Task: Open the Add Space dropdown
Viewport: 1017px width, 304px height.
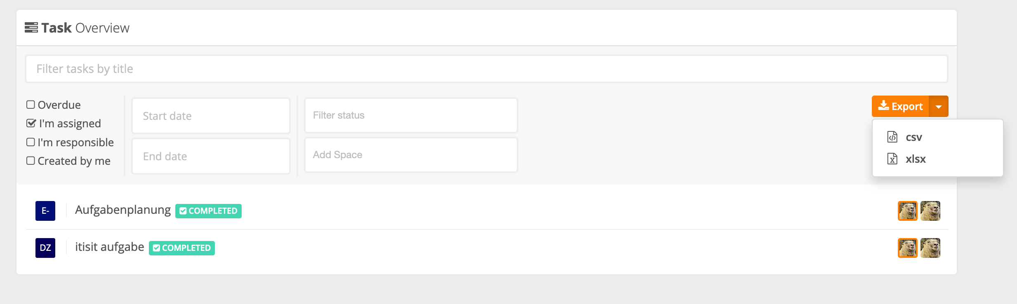Action: (411, 155)
